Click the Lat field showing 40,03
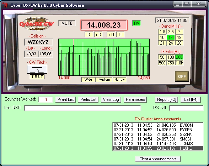 coord(31,54)
